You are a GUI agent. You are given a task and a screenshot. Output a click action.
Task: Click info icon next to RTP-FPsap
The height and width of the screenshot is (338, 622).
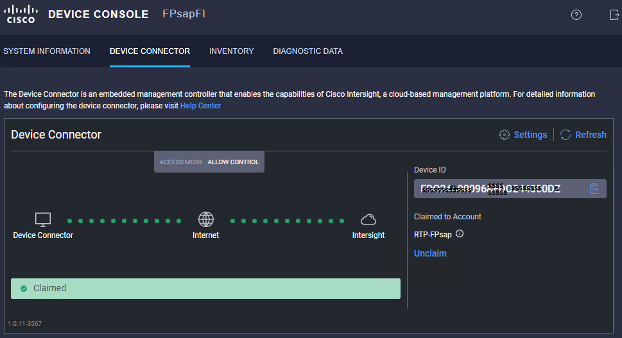[x=460, y=234]
